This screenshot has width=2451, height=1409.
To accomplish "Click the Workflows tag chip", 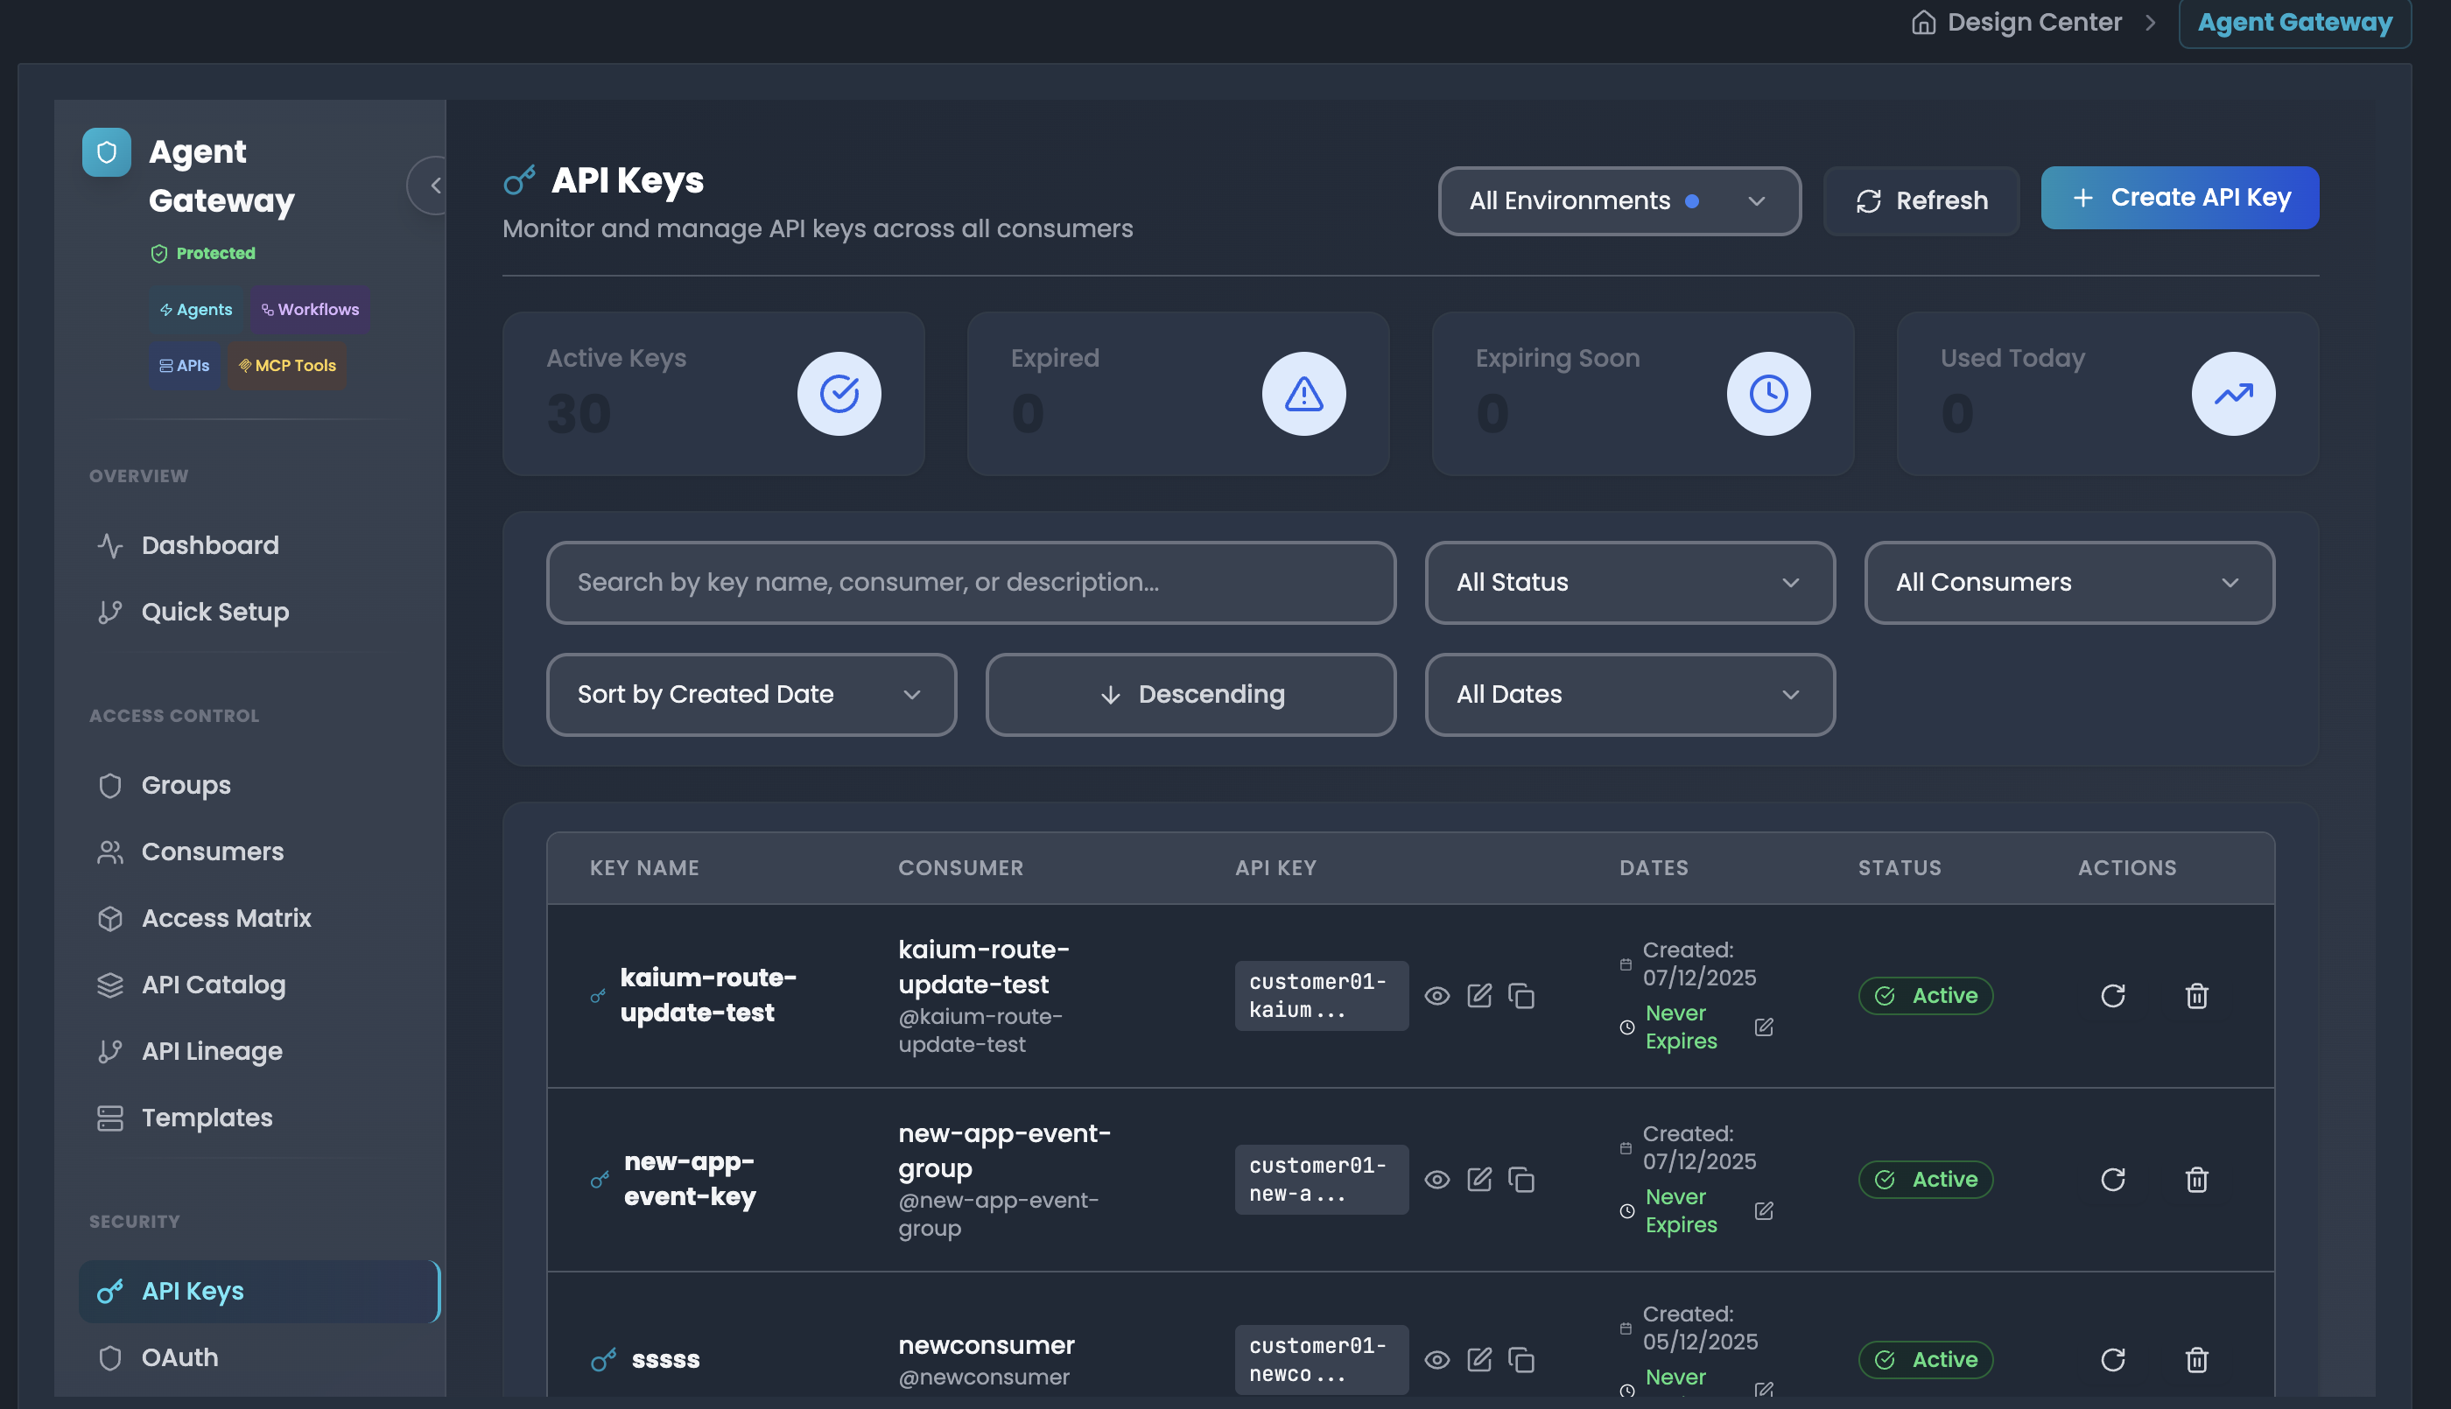I will pos(310,310).
